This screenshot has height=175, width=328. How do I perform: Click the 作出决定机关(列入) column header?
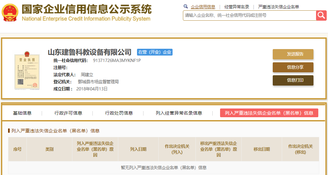[x=177, y=149]
